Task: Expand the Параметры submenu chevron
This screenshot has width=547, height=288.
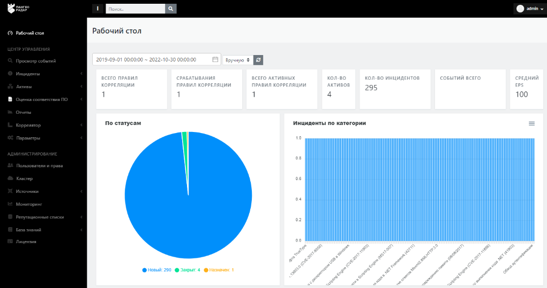Action: coord(81,138)
